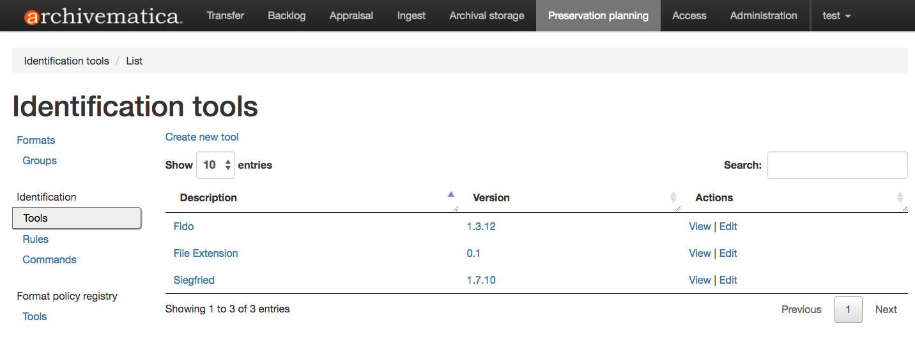Focus the Search input field
Image resolution: width=915 pixels, height=338 pixels.
click(837, 165)
